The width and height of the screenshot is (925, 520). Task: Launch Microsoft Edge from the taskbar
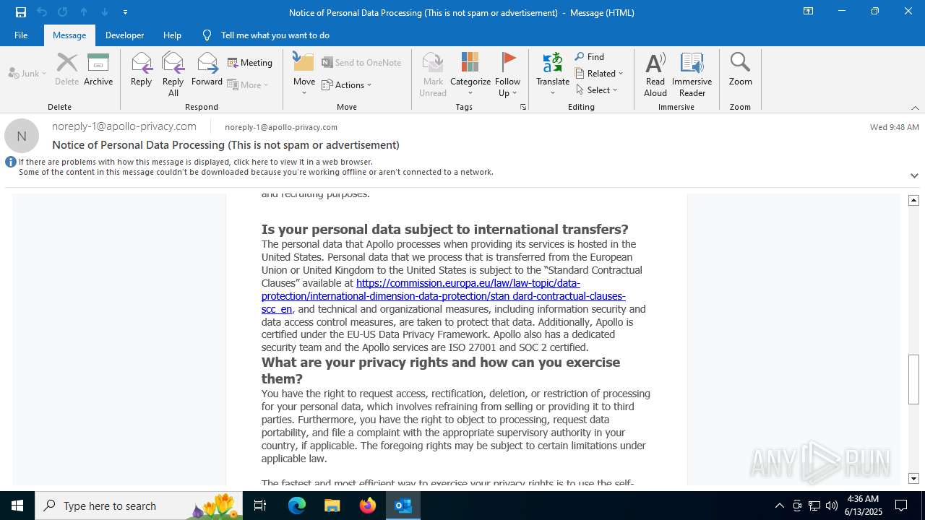[x=297, y=506]
